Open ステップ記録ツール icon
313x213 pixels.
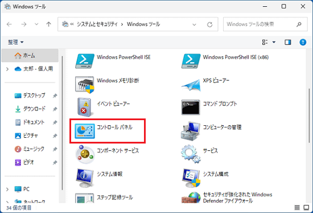[85, 198]
